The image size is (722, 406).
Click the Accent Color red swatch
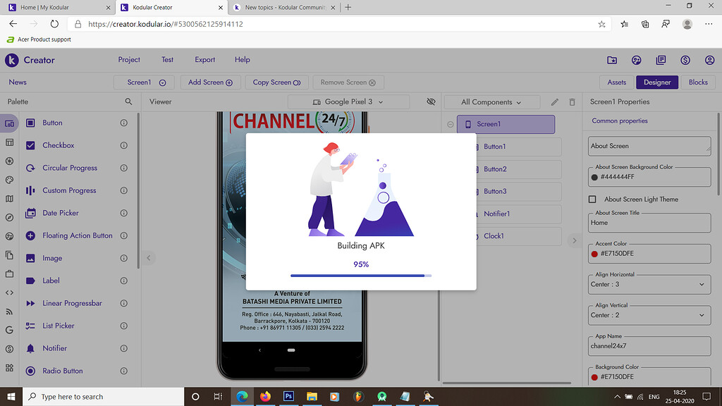595,253
